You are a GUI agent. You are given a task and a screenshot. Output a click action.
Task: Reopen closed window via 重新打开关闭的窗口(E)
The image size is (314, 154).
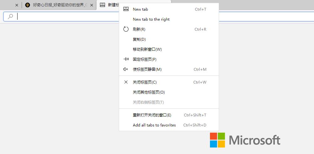(x=169, y=115)
